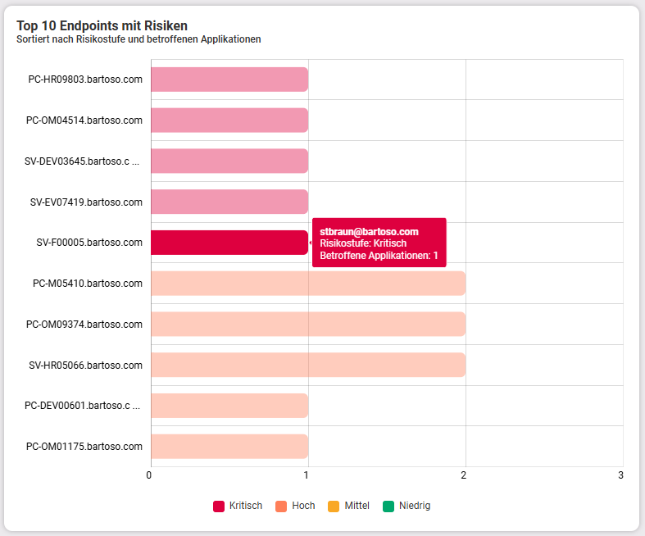The height and width of the screenshot is (536, 645).
Task: Click the red Kritisch legend swatch
Action: tap(219, 506)
